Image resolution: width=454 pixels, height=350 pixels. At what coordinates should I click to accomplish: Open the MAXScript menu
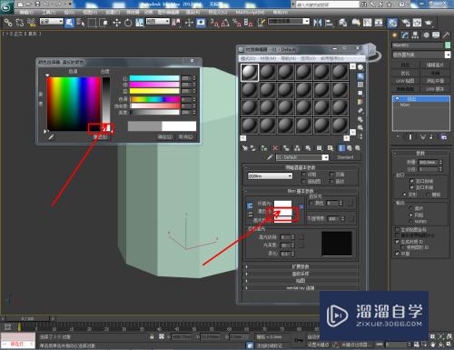pos(250,12)
